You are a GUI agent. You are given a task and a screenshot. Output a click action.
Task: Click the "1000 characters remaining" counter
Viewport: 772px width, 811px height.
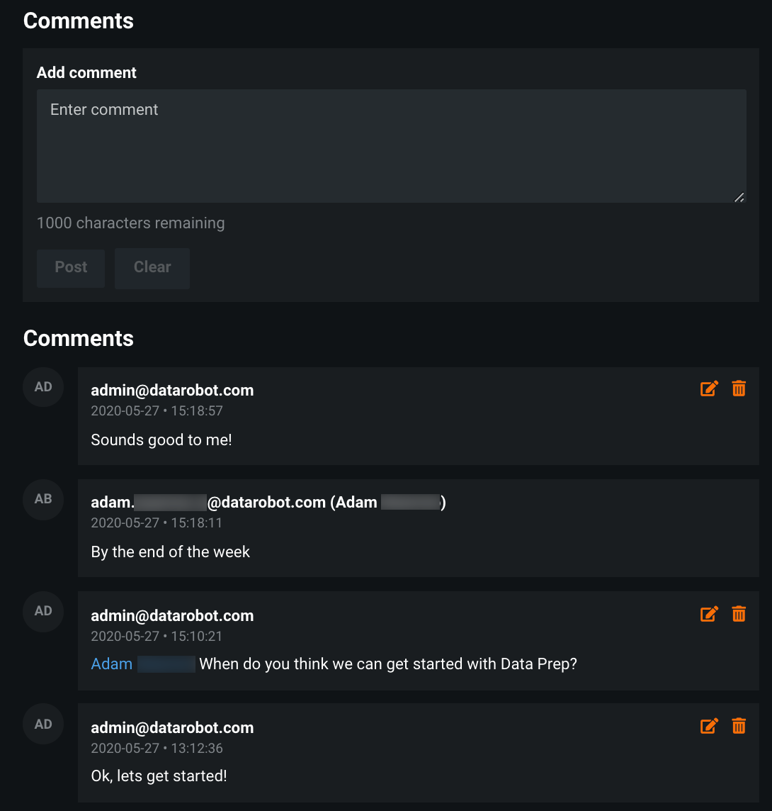[x=130, y=223]
